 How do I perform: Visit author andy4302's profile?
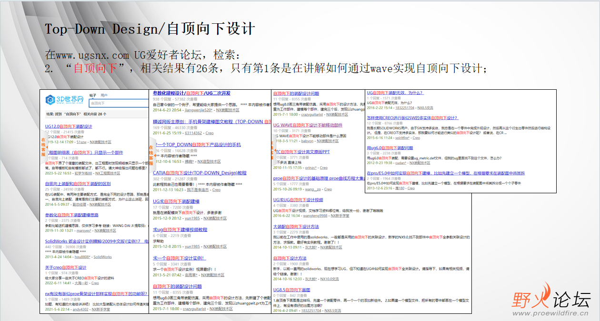tap(81, 309)
